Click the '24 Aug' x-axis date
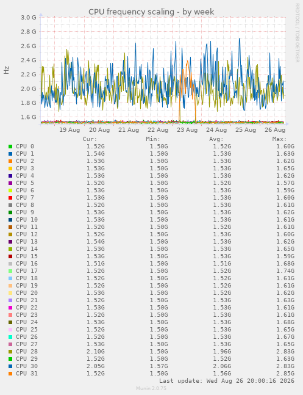This screenshot has width=303, height=395. 216,130
